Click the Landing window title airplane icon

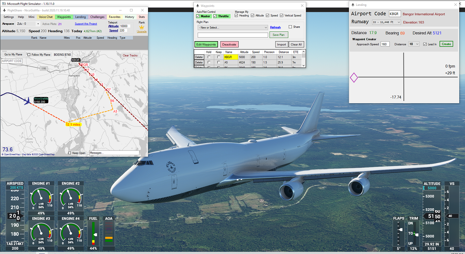click(x=353, y=5)
